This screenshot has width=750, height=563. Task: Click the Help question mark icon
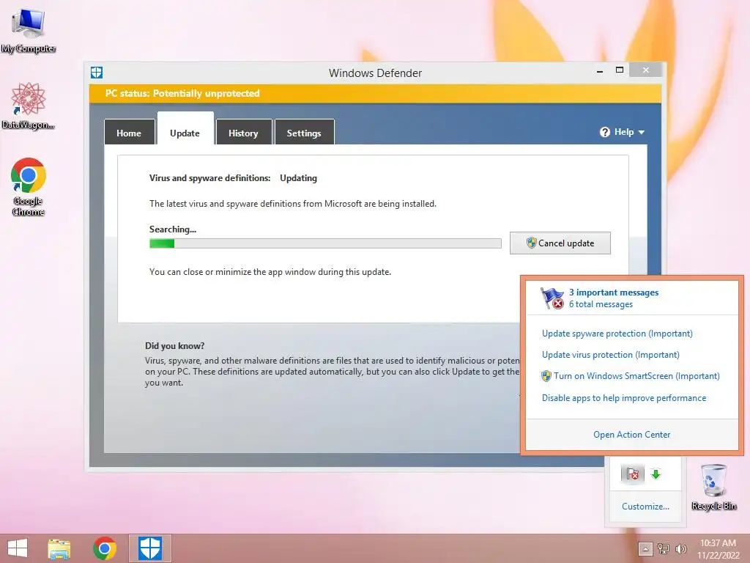tap(604, 132)
